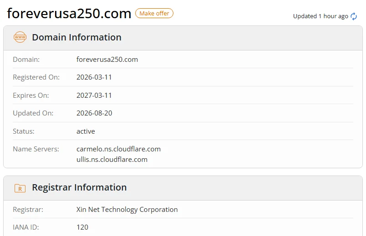
Task: Select updated date 2026-08-20
Action: pos(94,113)
